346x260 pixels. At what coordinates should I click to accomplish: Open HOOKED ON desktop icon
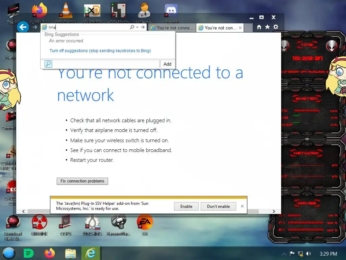point(118,13)
